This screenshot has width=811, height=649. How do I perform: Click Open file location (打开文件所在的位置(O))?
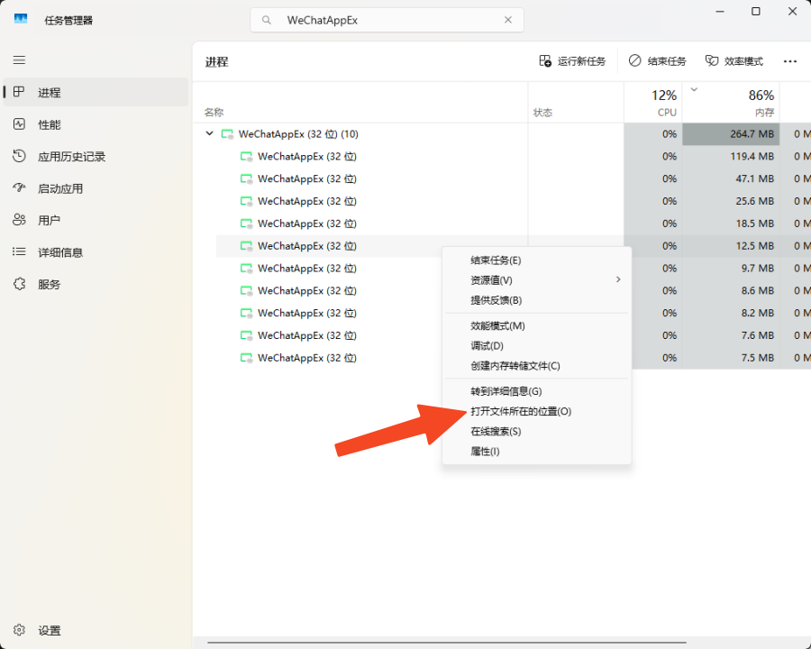537,411
